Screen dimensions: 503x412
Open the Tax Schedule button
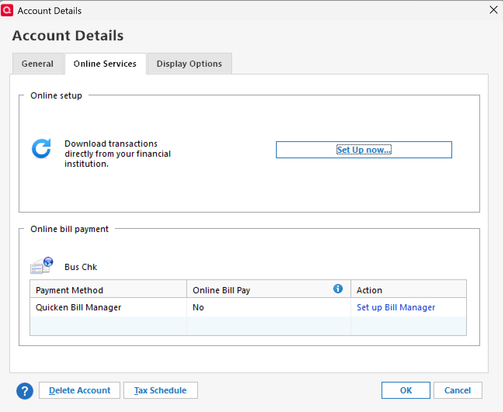[160, 390]
